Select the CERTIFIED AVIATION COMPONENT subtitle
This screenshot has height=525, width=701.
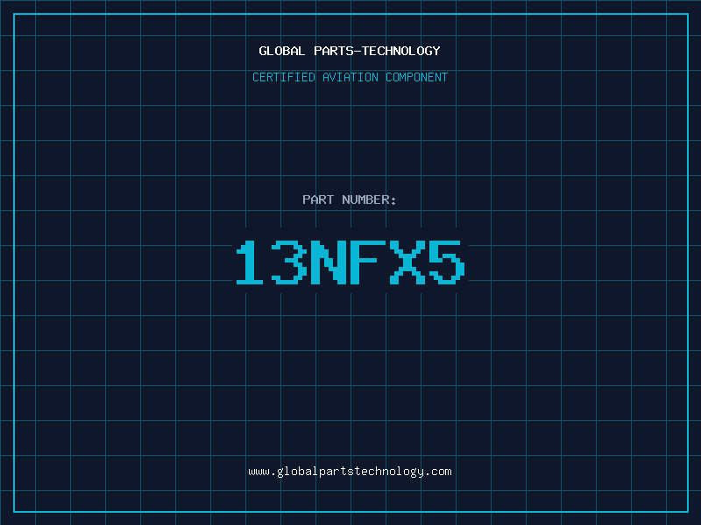[x=350, y=77]
